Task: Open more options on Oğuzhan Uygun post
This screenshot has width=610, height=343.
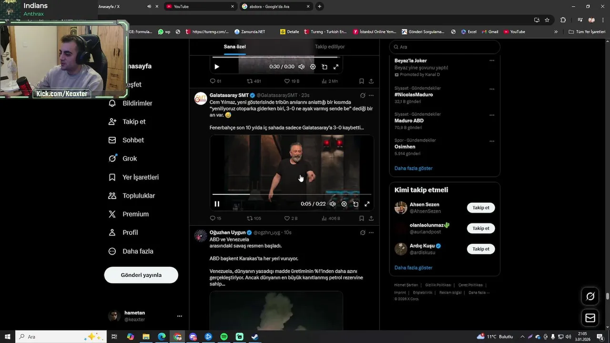Action: 371,232
